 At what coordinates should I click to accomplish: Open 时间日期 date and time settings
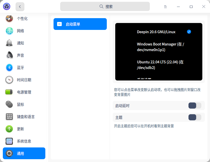(24, 80)
